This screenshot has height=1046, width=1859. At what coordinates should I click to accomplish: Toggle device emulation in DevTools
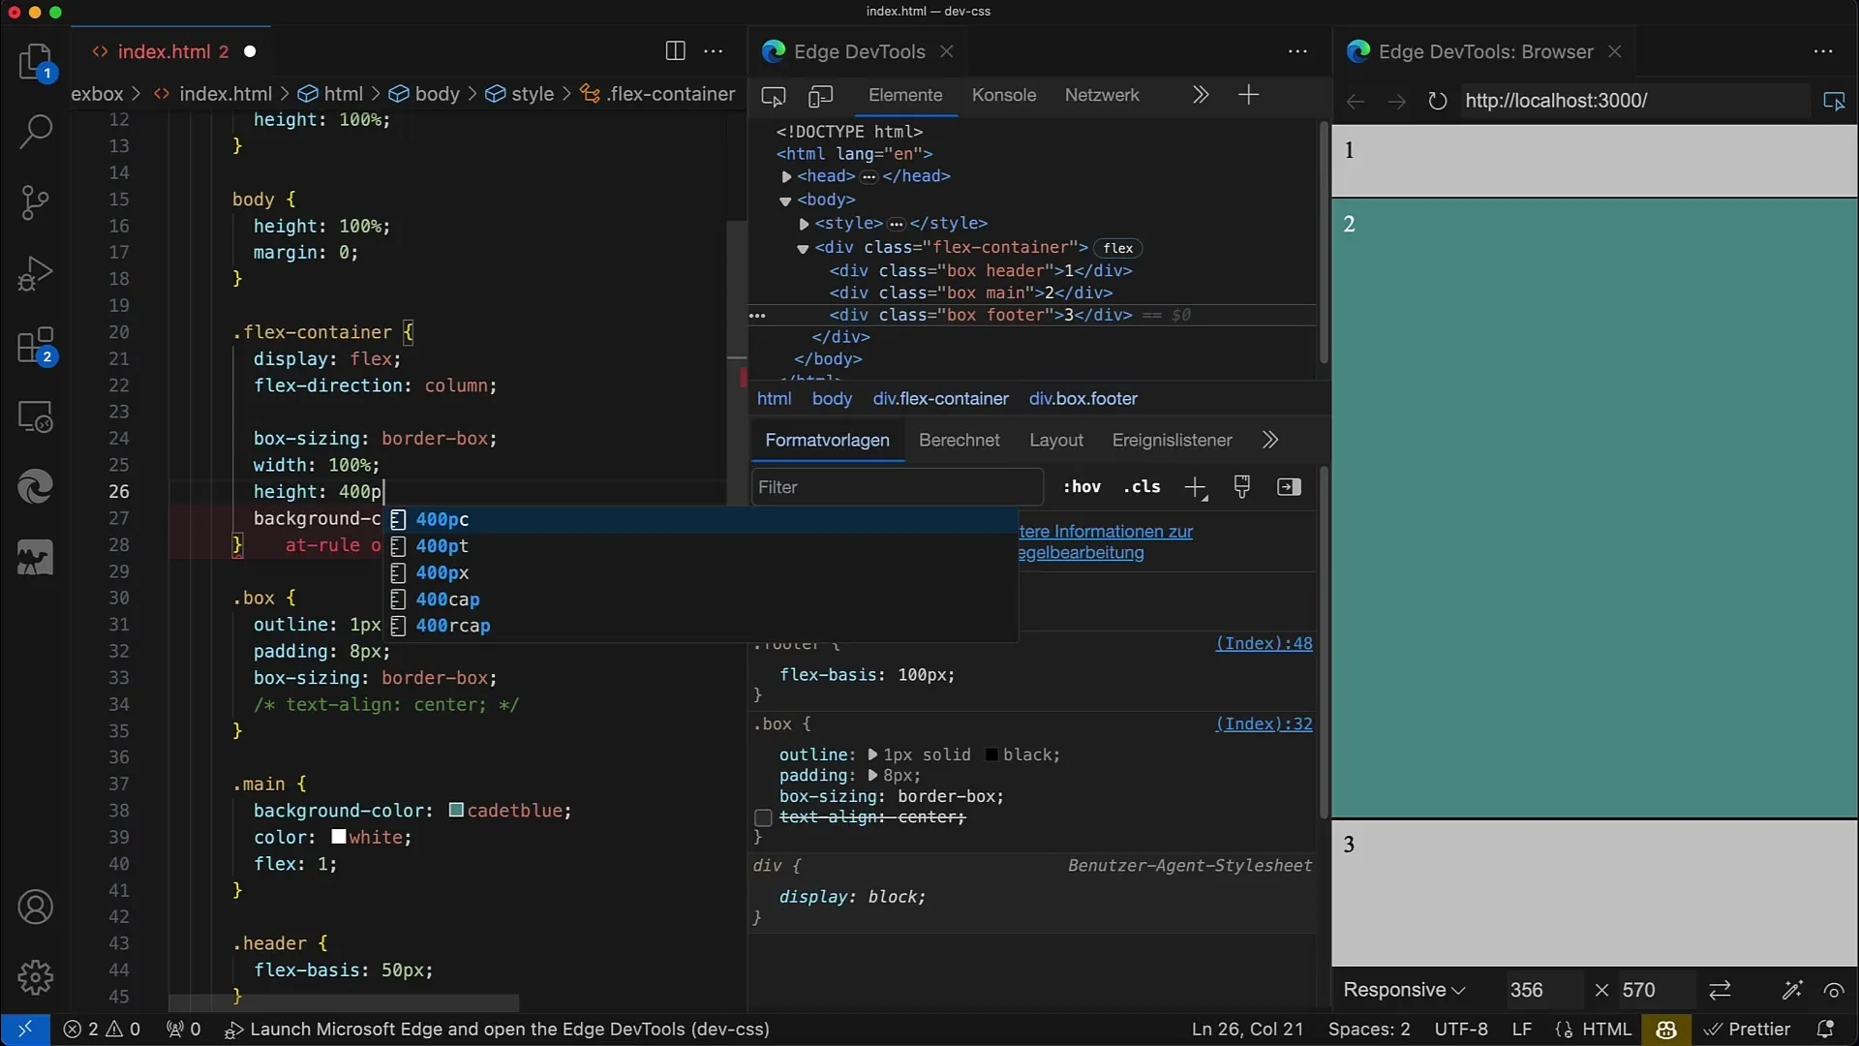[x=821, y=96]
